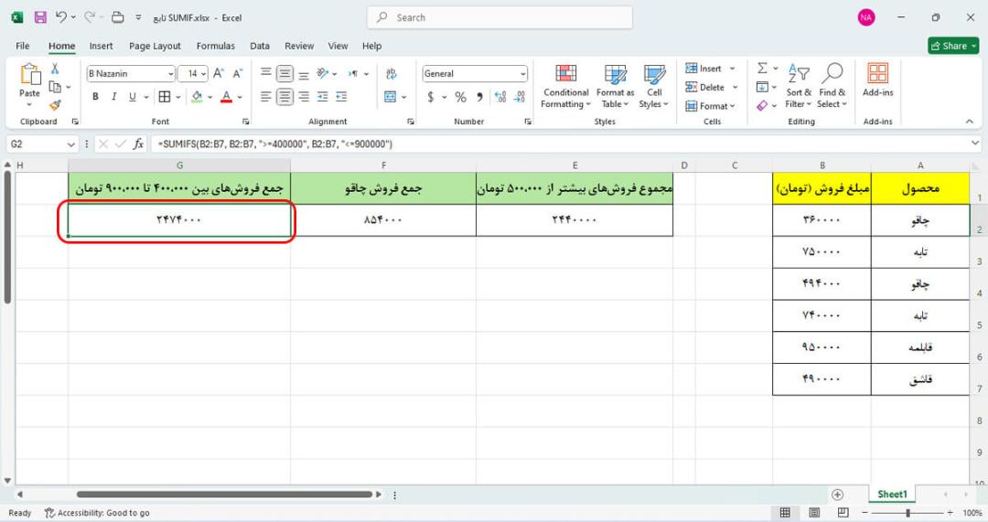Expand the Name Box dropdown arrow
Screen dimensions: 988x522
pos(70,144)
